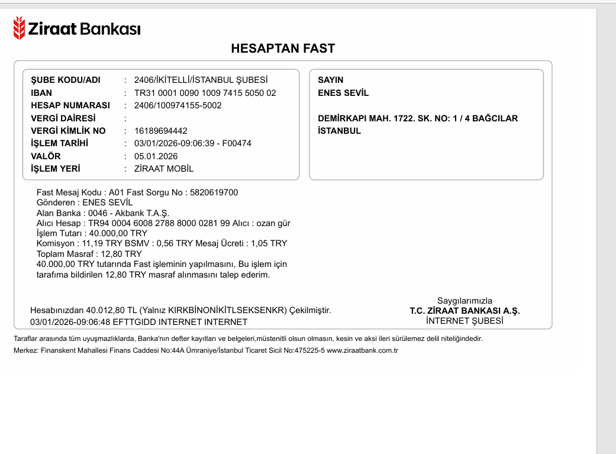
Task: Click the ŞUBE KODU/ADI label
Action: pos(66,80)
